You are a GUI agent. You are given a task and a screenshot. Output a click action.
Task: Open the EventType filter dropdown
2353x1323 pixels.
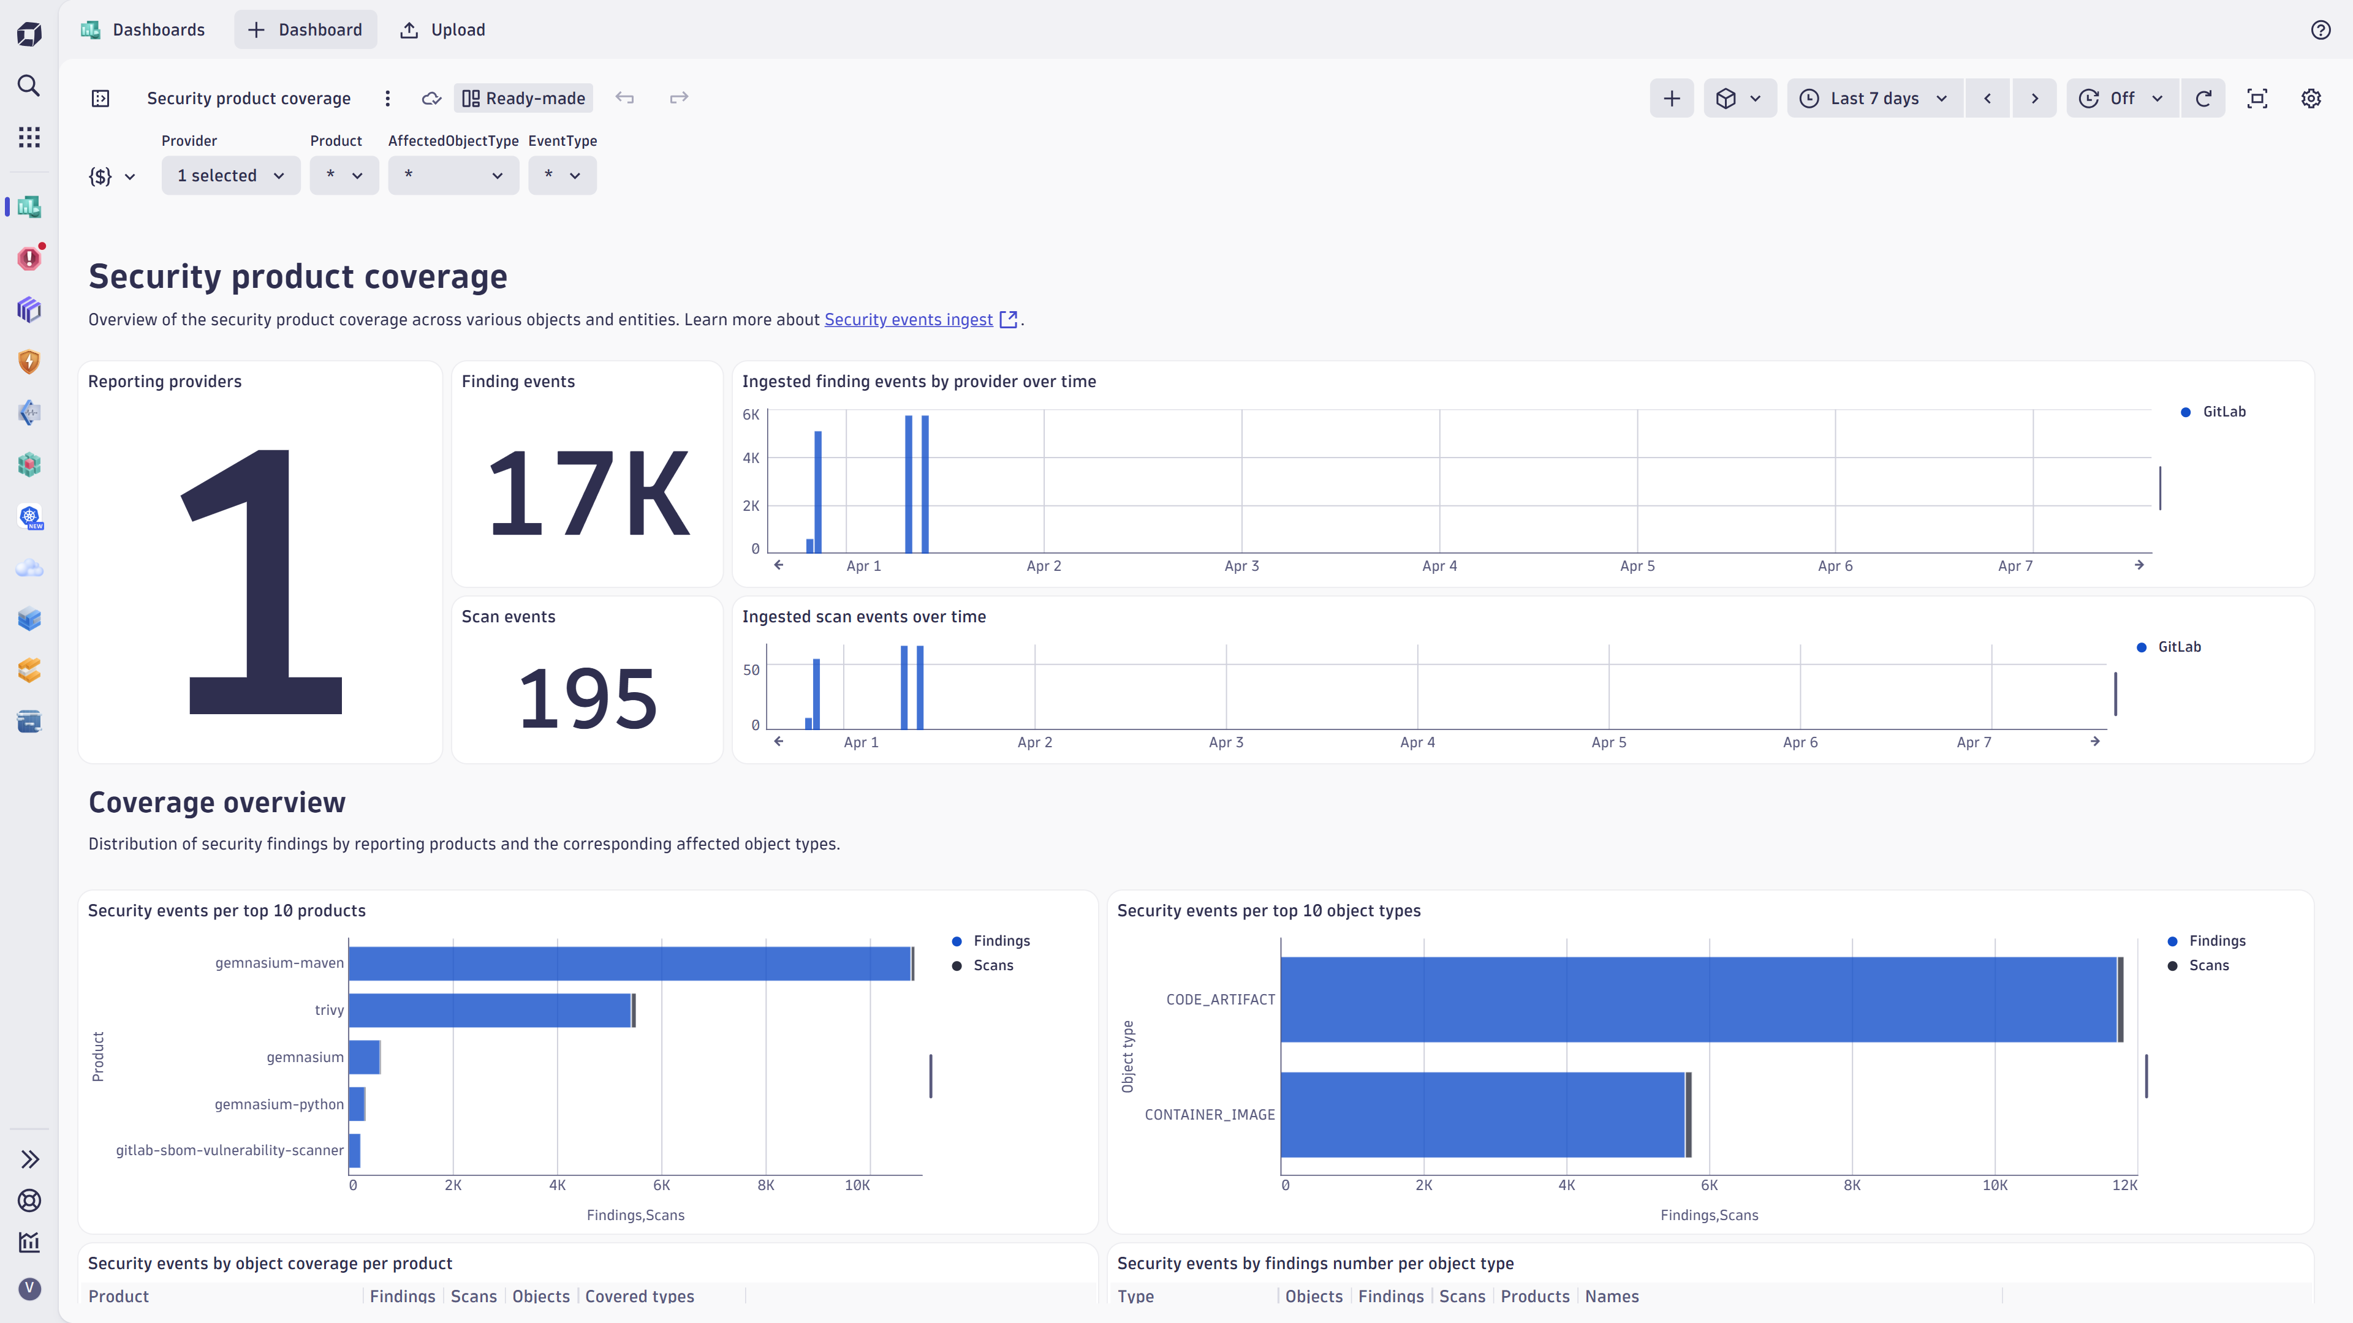562,175
